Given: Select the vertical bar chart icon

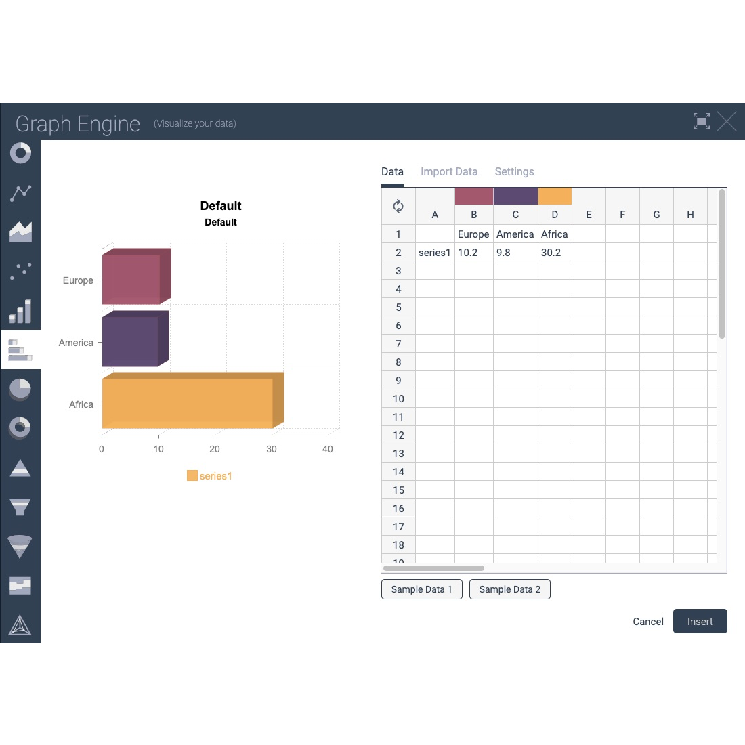Looking at the screenshot, I should [x=20, y=310].
